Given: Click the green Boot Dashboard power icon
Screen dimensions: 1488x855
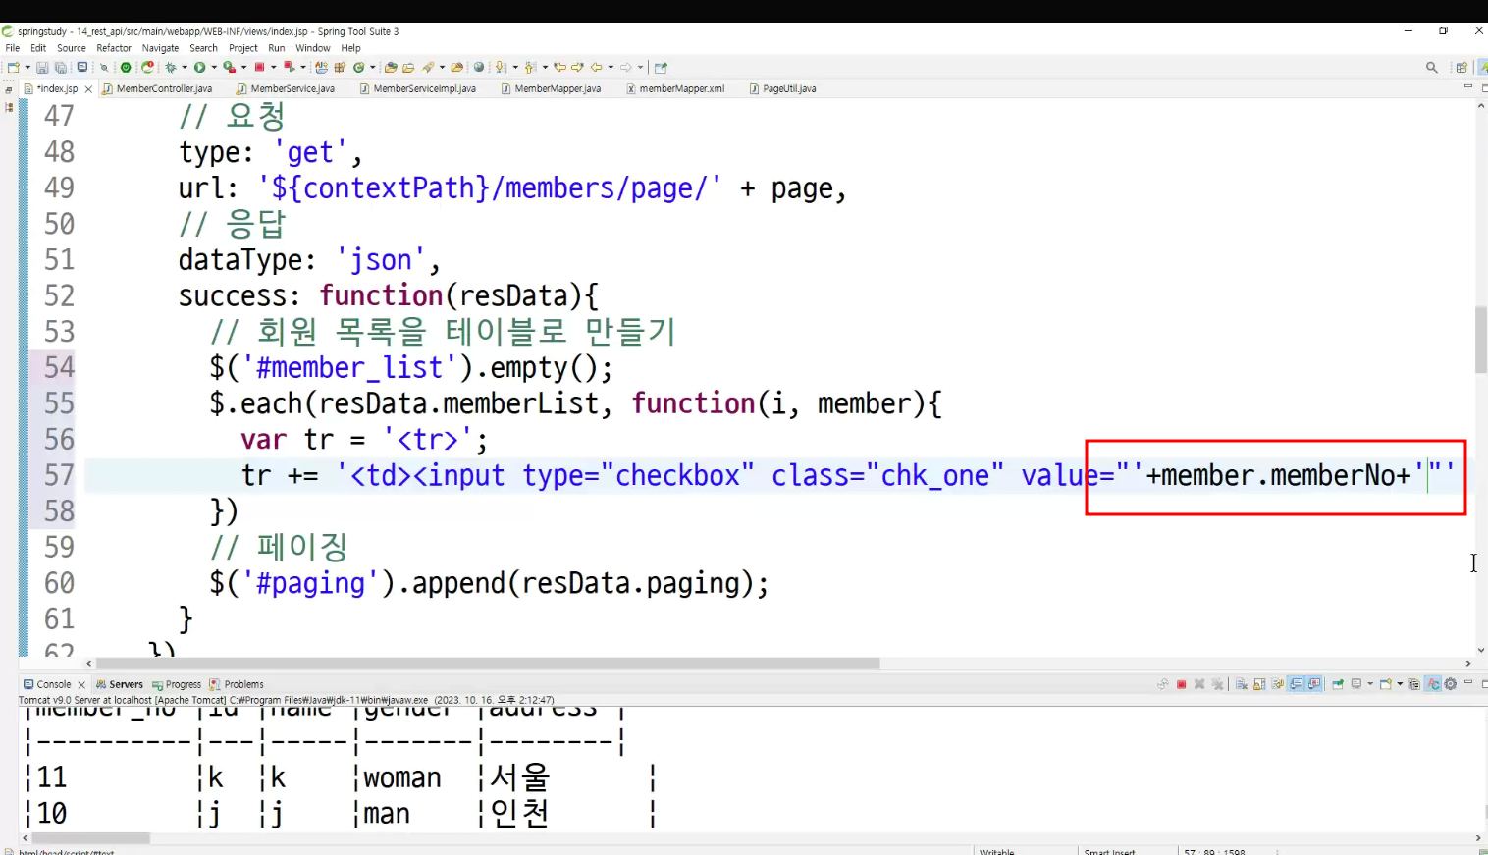Looking at the screenshot, I should (126, 68).
